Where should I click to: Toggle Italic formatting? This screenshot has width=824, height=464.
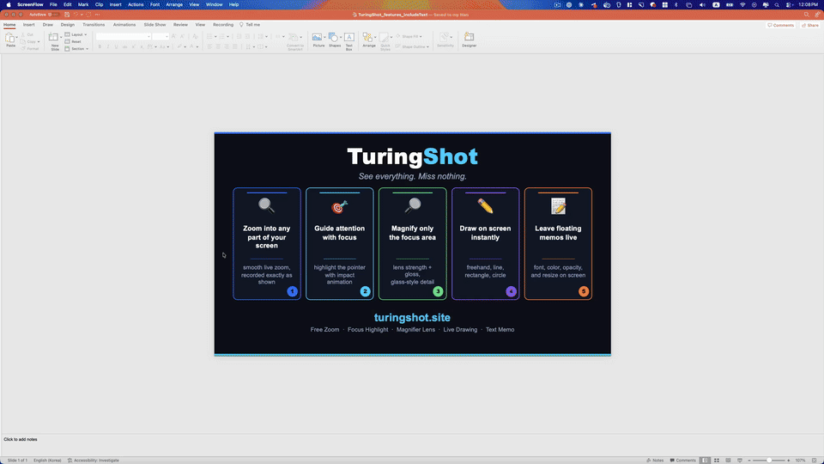[108, 46]
